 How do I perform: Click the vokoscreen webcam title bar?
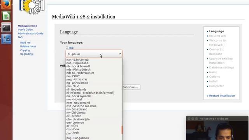217,119
